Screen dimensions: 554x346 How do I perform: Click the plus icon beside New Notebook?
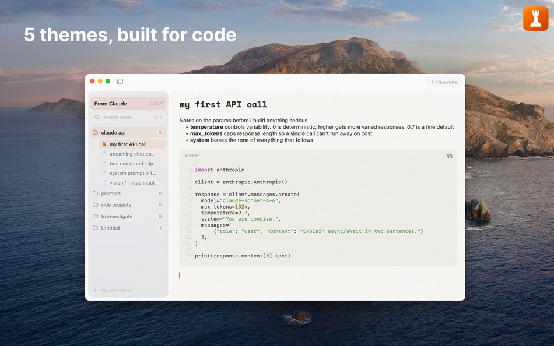95,290
